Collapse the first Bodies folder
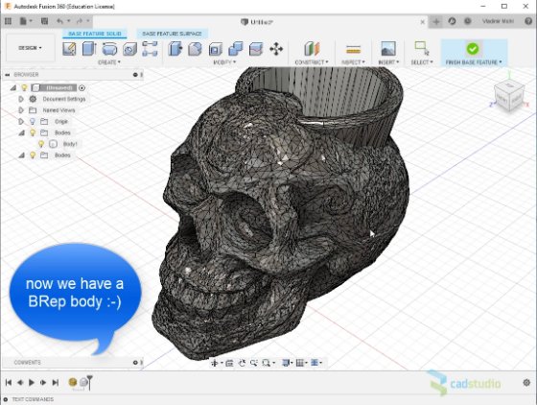Image resolution: width=537 pixels, height=405 pixels. (21, 132)
